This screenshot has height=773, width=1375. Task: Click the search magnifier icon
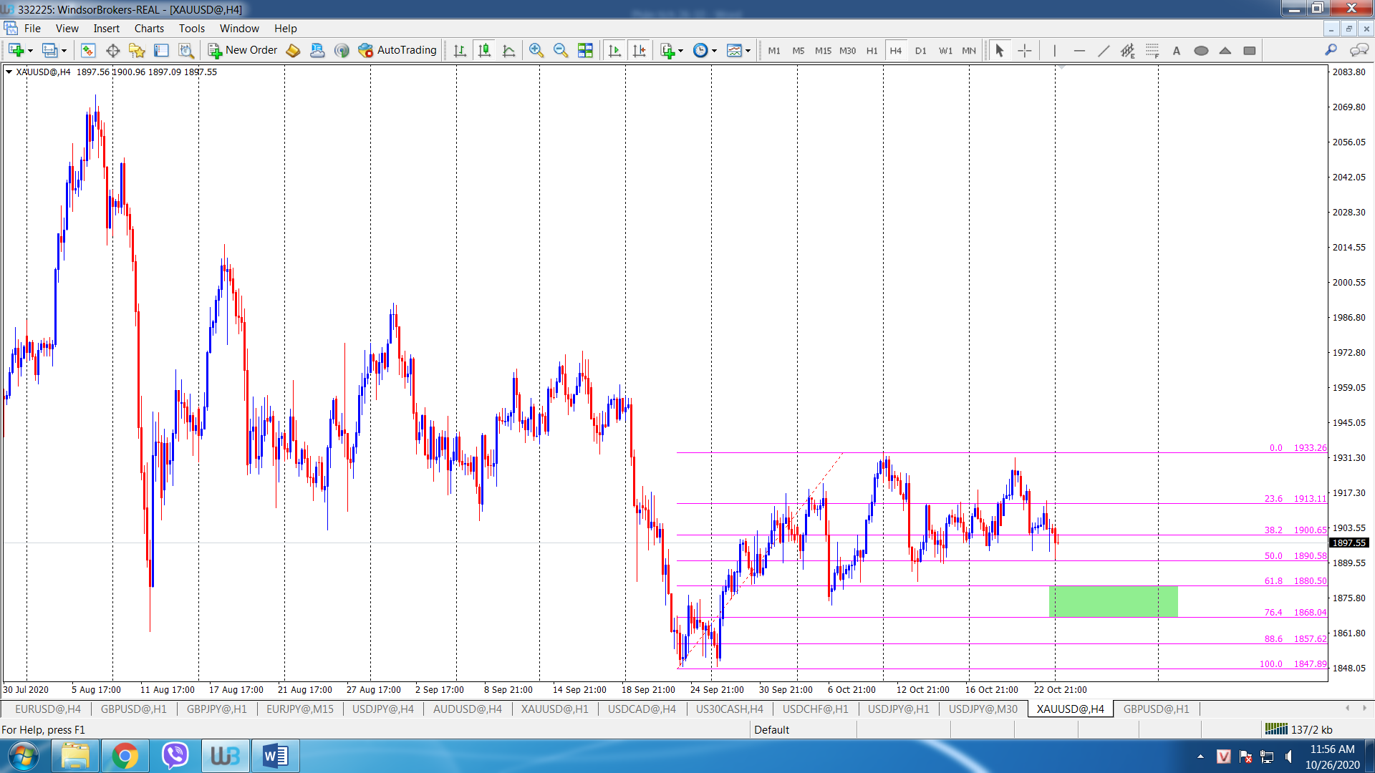1331,49
